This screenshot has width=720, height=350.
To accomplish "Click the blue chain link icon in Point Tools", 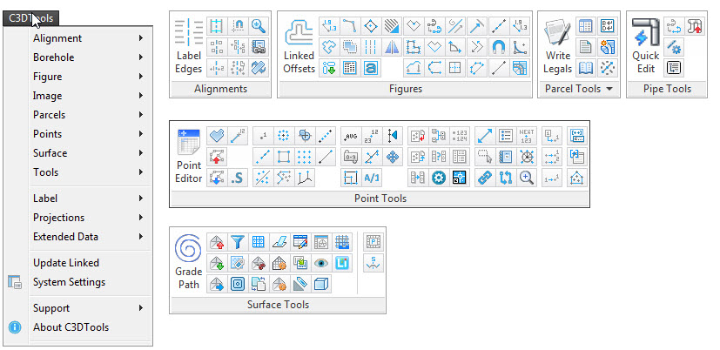I will pyautogui.click(x=484, y=178).
